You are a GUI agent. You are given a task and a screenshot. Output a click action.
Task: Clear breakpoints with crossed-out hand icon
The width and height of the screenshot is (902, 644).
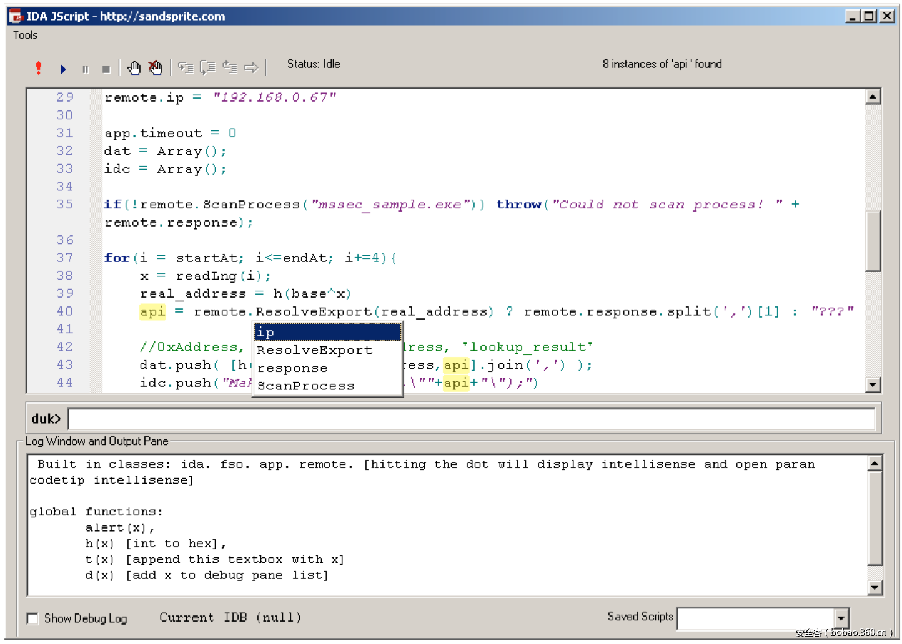pos(156,68)
